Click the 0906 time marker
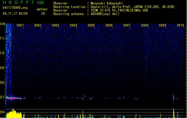The image size is (187, 118). (109, 25)
